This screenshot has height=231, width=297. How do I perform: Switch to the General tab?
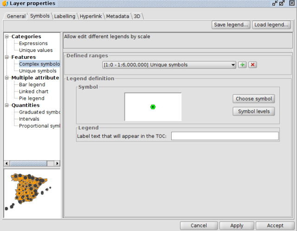[16, 16]
